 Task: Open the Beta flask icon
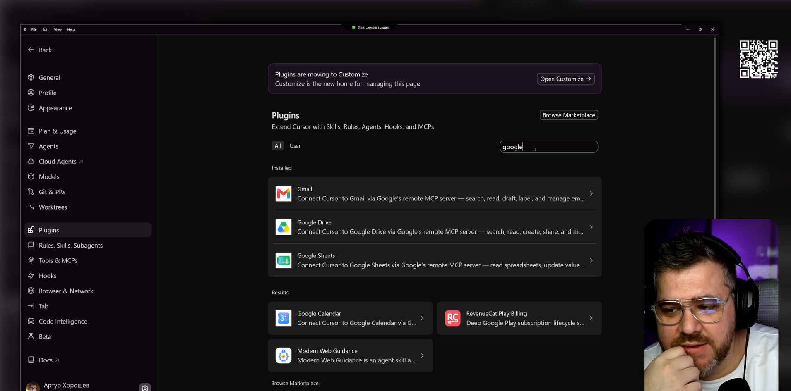pos(31,336)
